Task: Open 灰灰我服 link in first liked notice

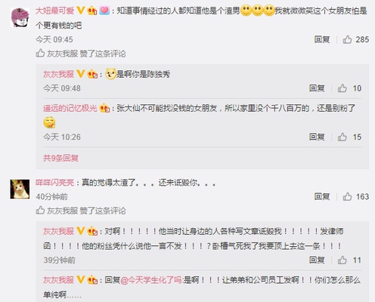Action: (x=63, y=54)
